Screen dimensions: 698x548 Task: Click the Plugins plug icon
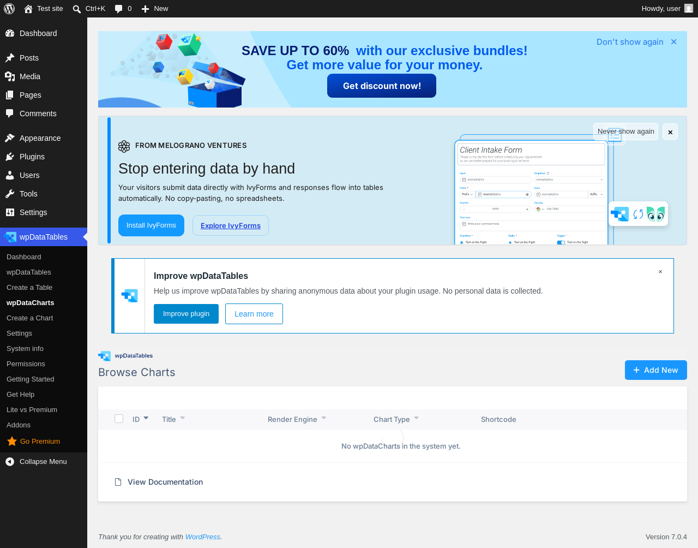click(10, 157)
